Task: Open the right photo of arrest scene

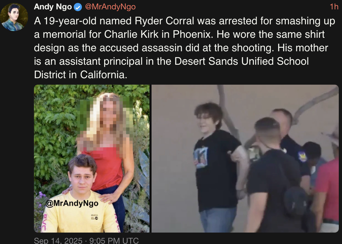Action: tap(245, 158)
